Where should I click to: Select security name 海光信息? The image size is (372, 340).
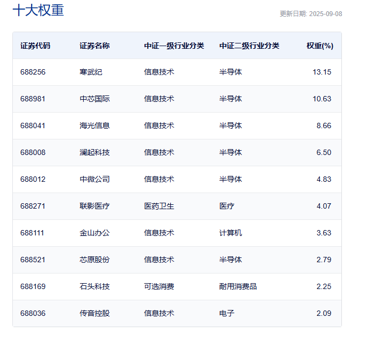(94, 125)
